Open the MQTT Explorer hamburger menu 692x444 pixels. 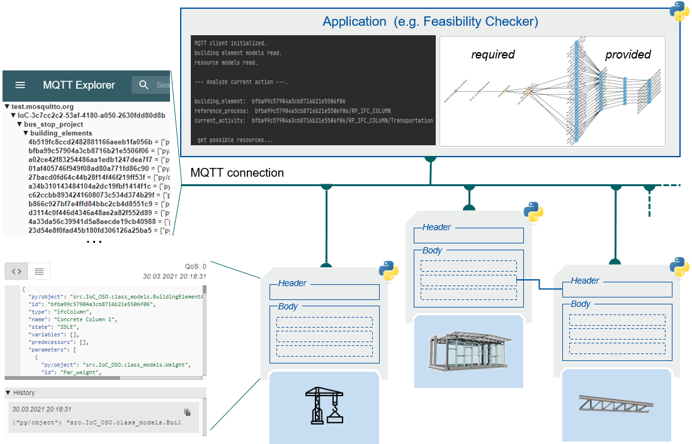[20, 85]
